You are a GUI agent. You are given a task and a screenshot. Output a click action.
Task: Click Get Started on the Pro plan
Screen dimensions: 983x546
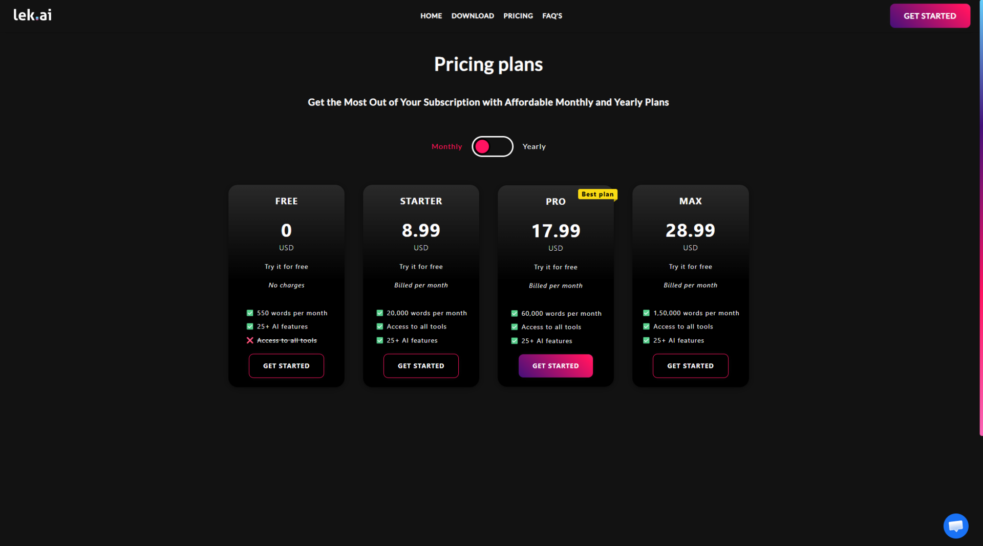[x=555, y=366]
